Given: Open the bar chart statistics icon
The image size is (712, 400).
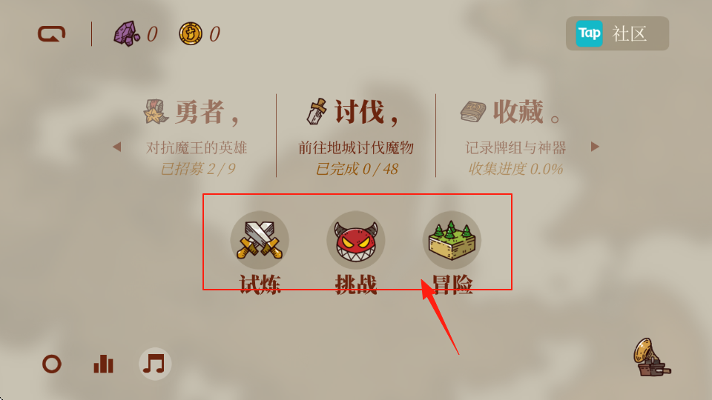Looking at the screenshot, I should click(x=104, y=364).
